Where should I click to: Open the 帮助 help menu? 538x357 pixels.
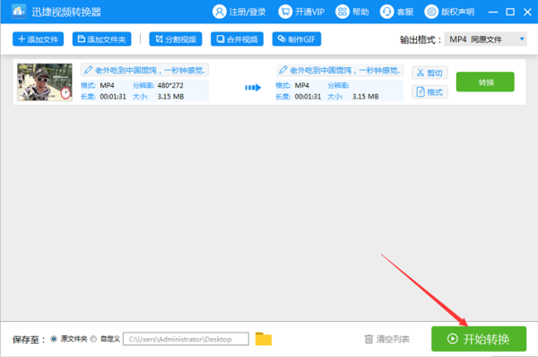[x=352, y=12]
